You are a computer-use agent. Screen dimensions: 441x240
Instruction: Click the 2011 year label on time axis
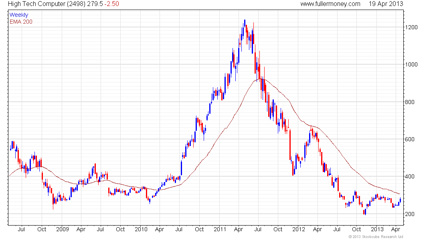pos(220,229)
